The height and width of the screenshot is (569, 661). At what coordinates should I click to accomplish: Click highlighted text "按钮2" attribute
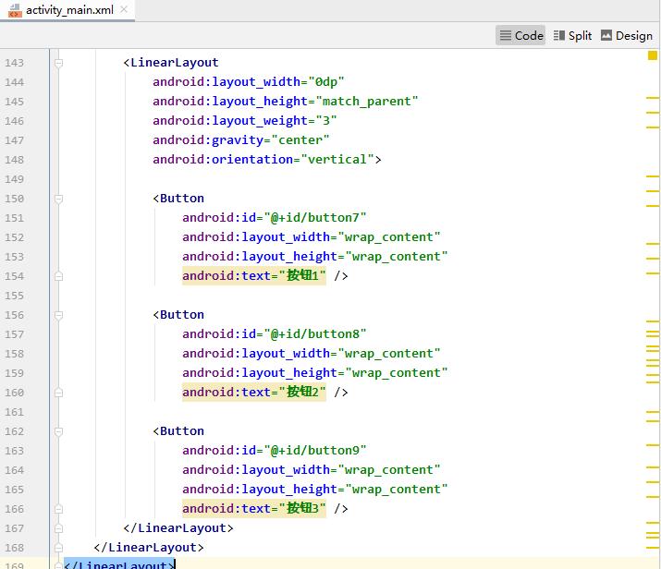pyautogui.click(x=254, y=392)
